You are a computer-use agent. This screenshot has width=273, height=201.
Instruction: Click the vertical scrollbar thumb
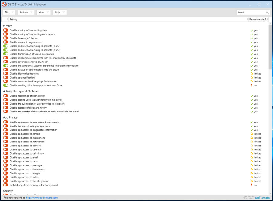(270, 47)
